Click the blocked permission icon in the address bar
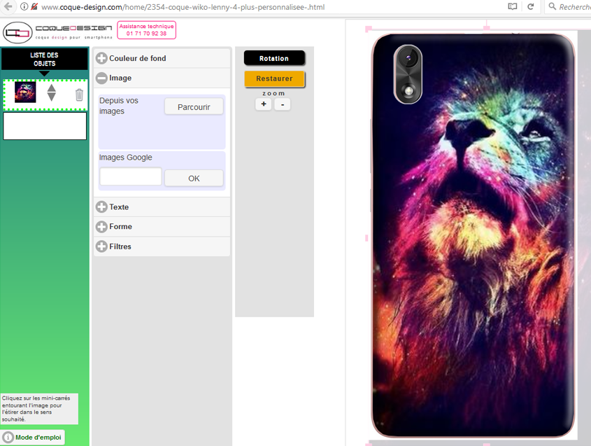 coord(34,6)
